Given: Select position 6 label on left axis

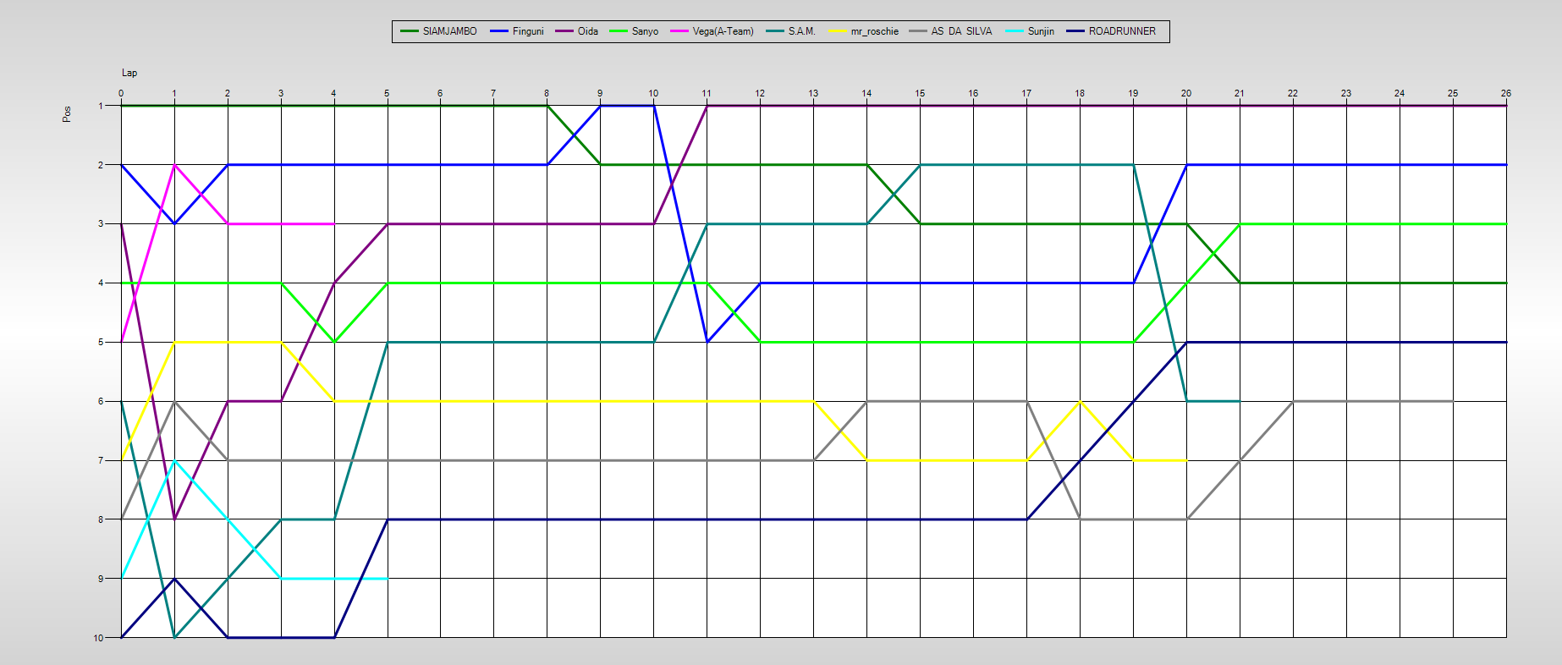Looking at the screenshot, I should click(x=101, y=401).
